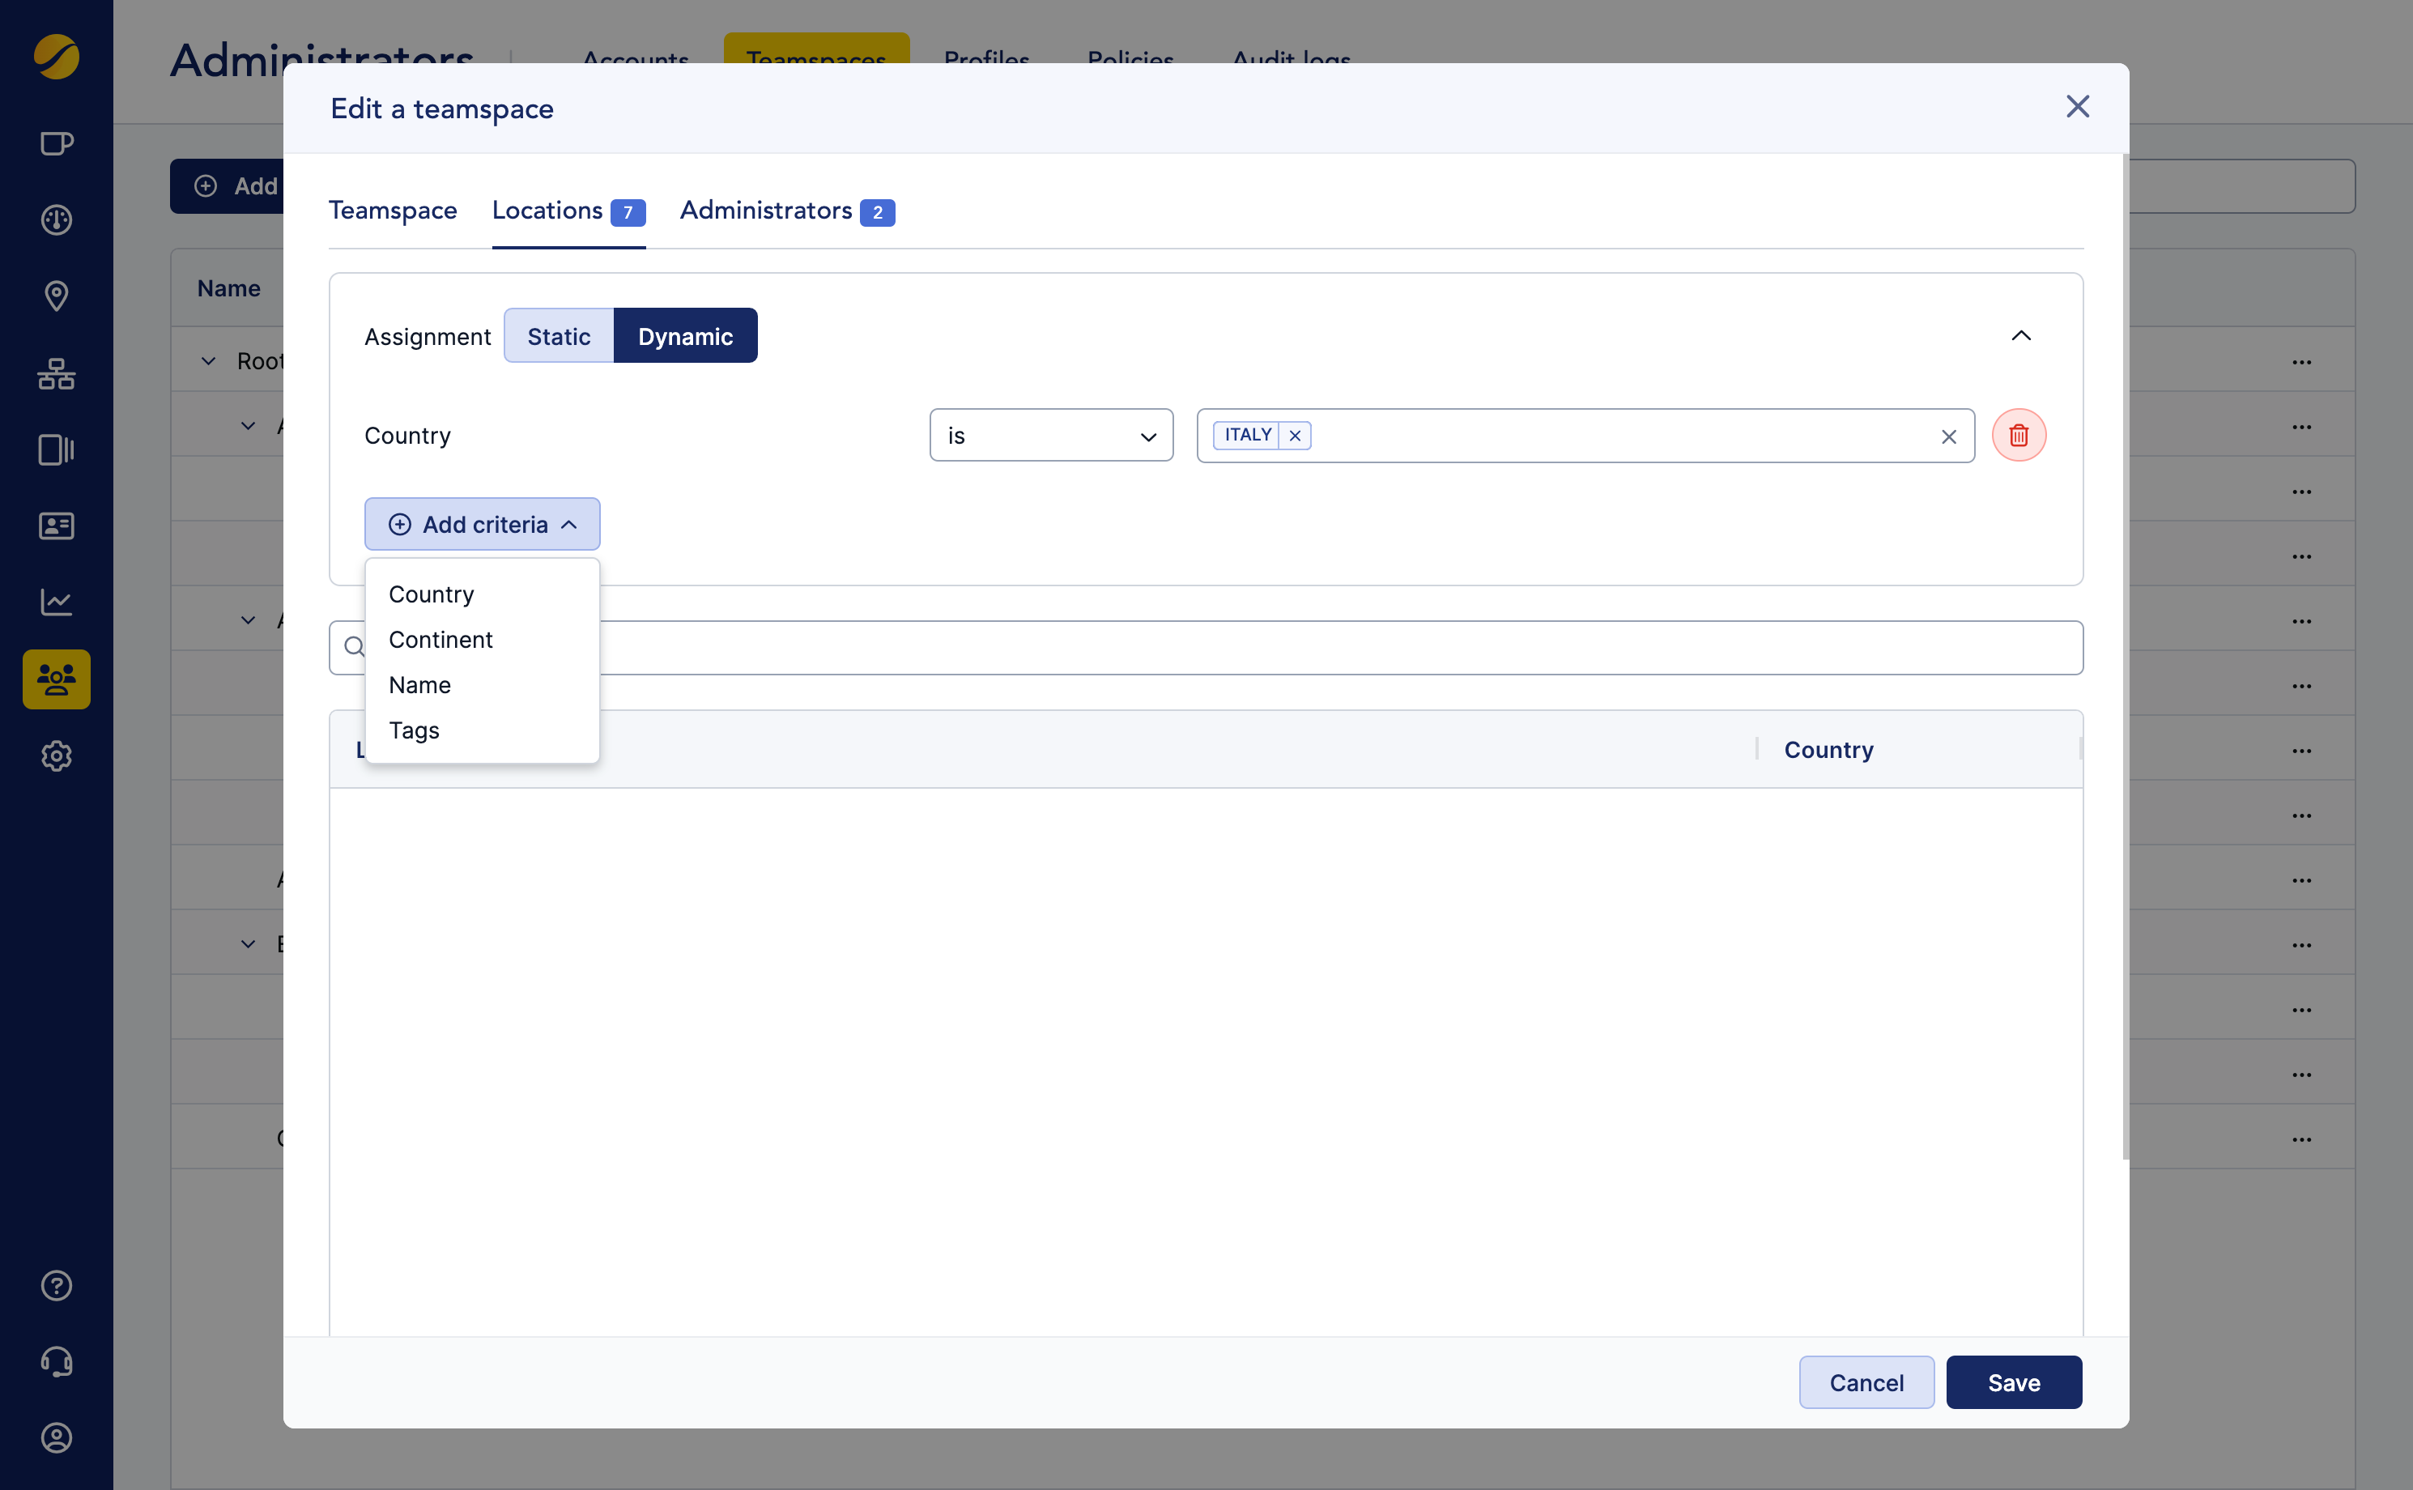2413x1490 pixels.
Task: Open the analytics chart icon in sidebar
Action: click(56, 602)
